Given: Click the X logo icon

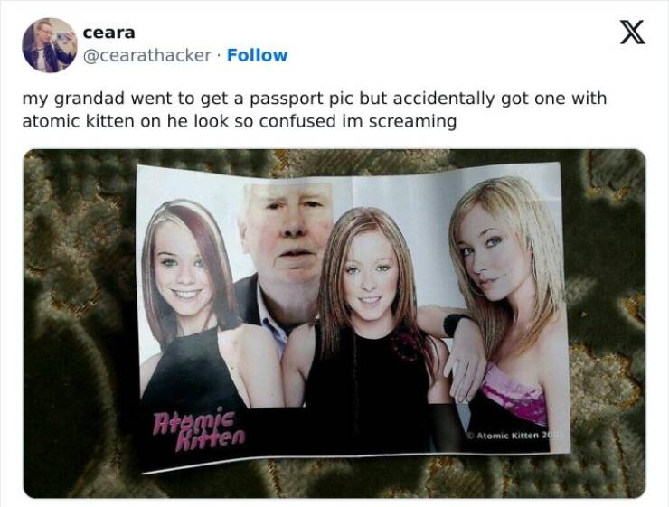Looking at the screenshot, I should tap(632, 32).
